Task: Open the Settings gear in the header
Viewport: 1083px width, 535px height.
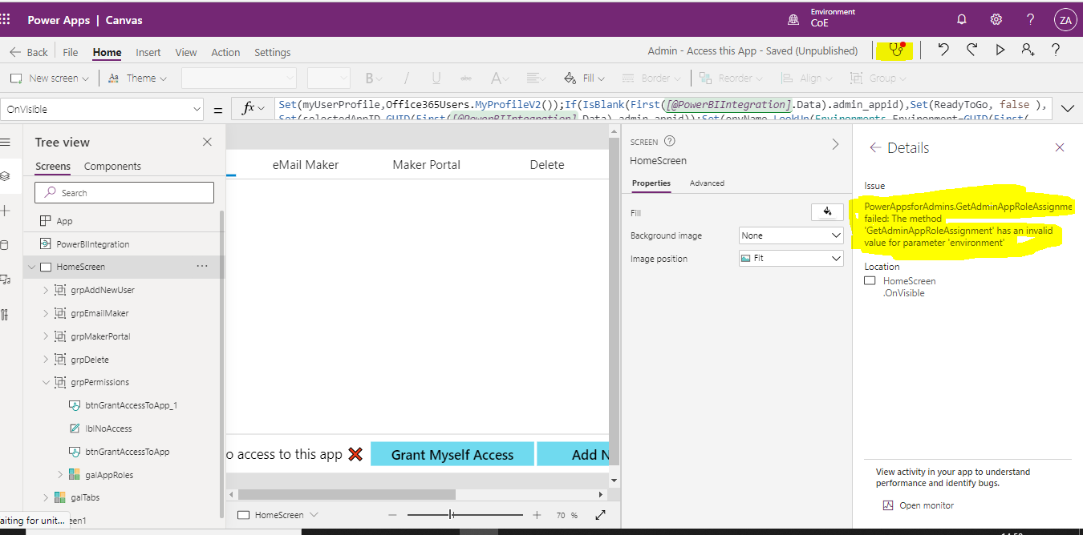Action: point(996,18)
